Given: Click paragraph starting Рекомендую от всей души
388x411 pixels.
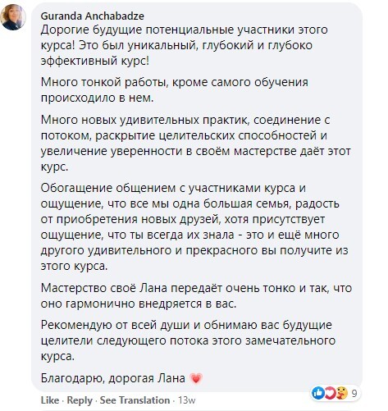Looking at the screenshot, I should 188,340.
